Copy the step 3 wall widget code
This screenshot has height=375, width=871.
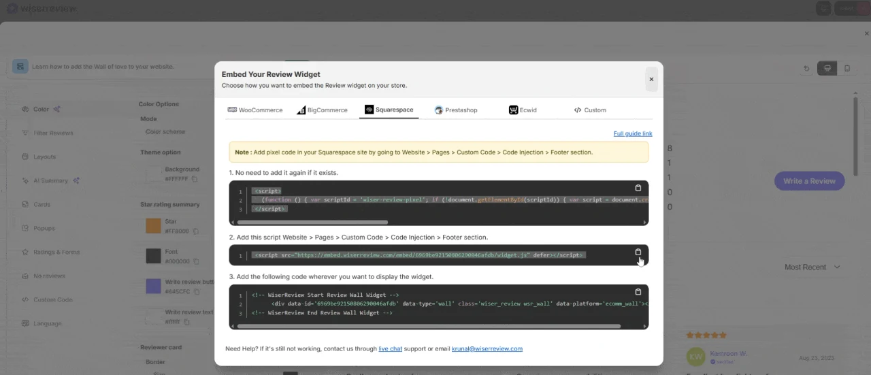coord(638,292)
